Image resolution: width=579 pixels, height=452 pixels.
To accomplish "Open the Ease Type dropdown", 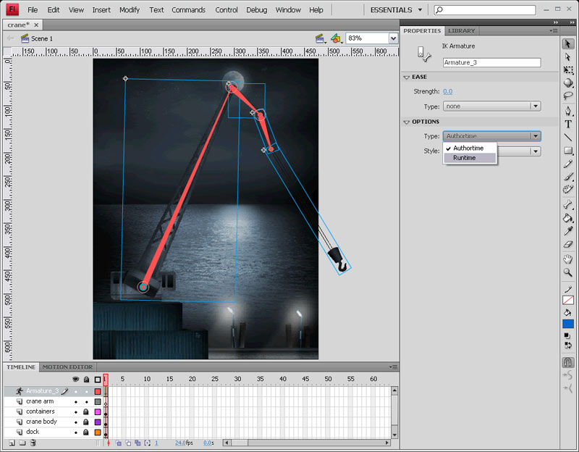I will [x=491, y=106].
